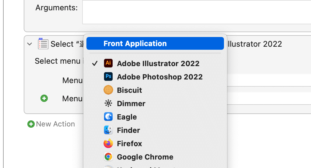The height and width of the screenshot is (168, 311).
Task: Select Firefox from the application list
Action: point(155,143)
